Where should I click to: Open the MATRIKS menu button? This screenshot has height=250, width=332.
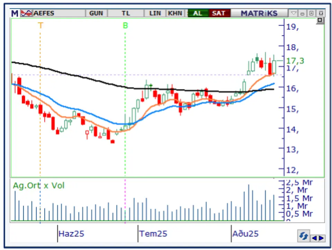pos(259,13)
